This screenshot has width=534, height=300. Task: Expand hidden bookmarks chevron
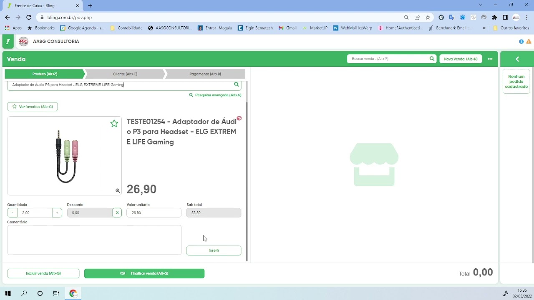(x=484, y=28)
